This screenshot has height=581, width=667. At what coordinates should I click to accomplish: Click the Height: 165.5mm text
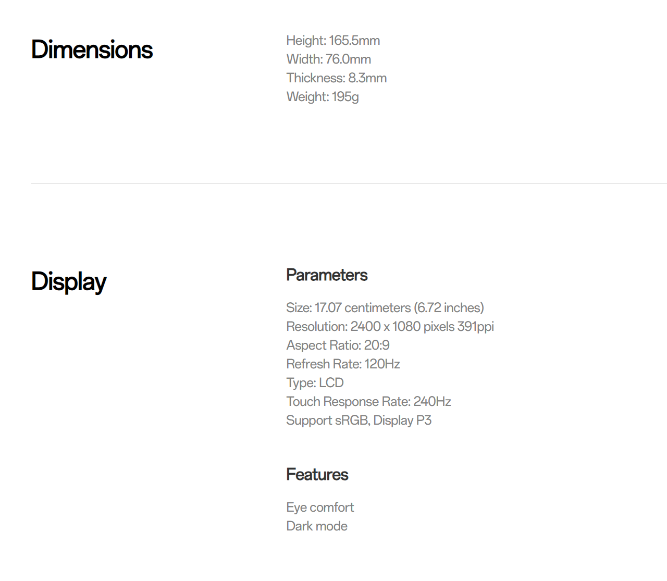(x=333, y=41)
